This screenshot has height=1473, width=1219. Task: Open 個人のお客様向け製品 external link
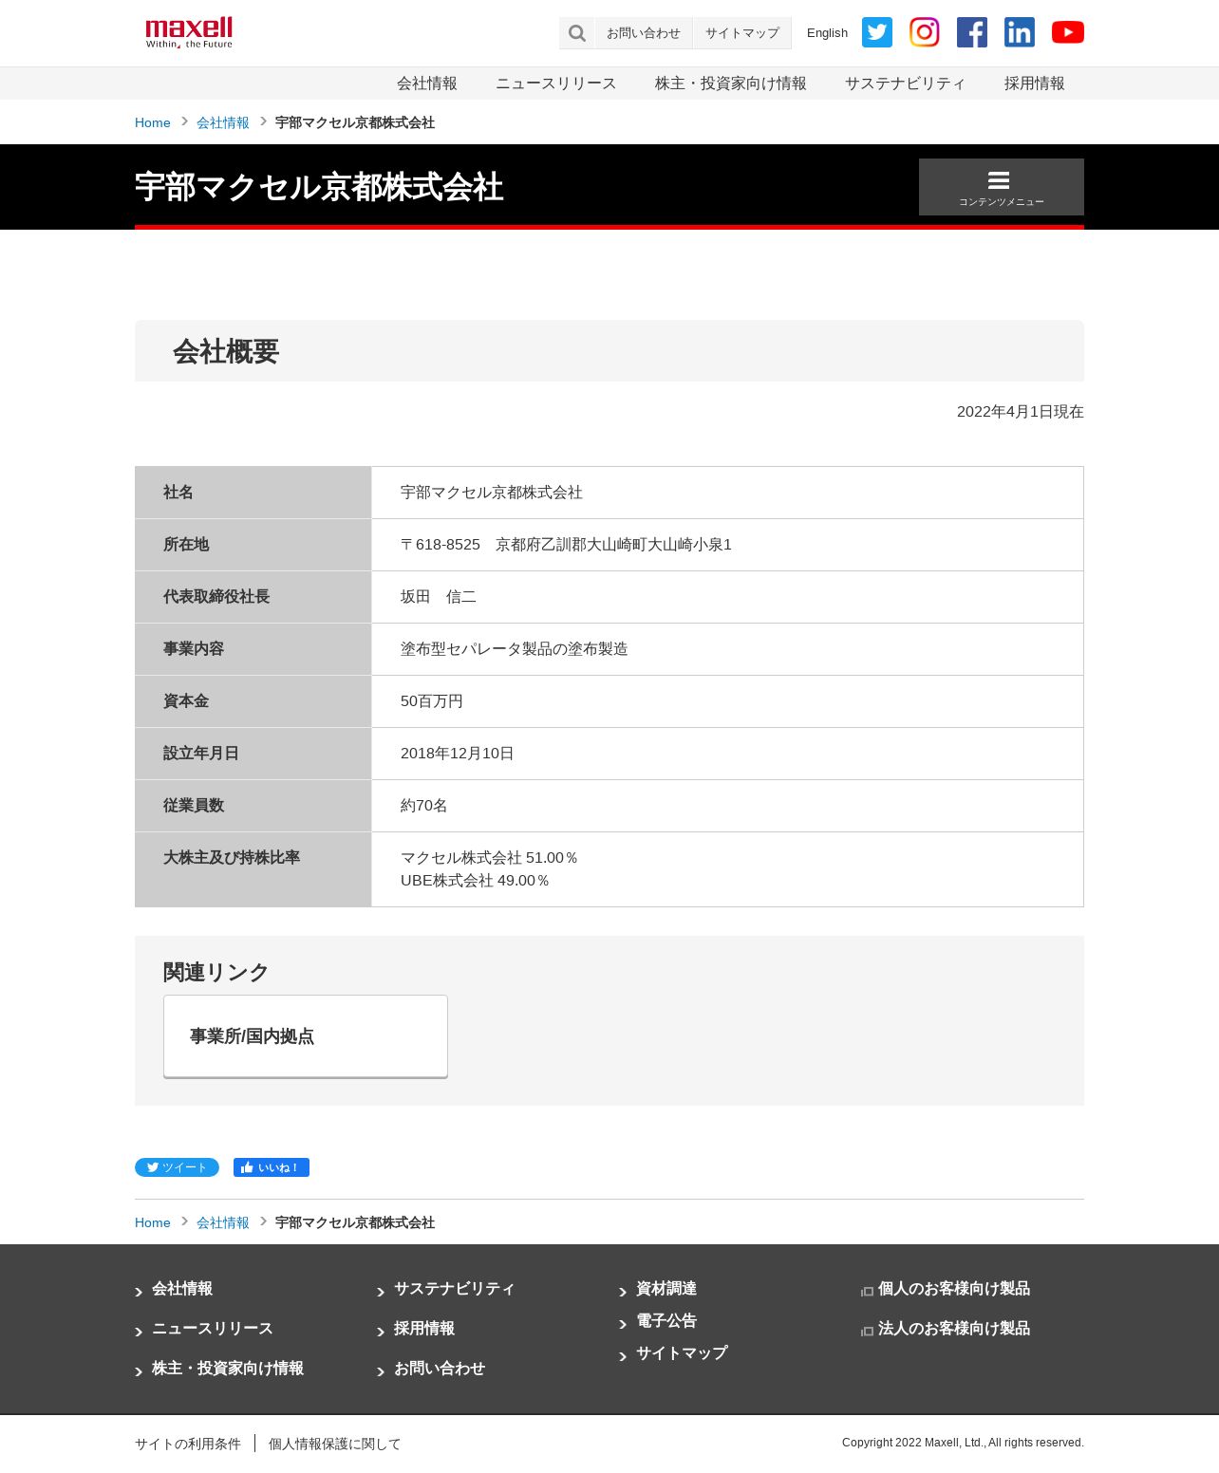(954, 1289)
